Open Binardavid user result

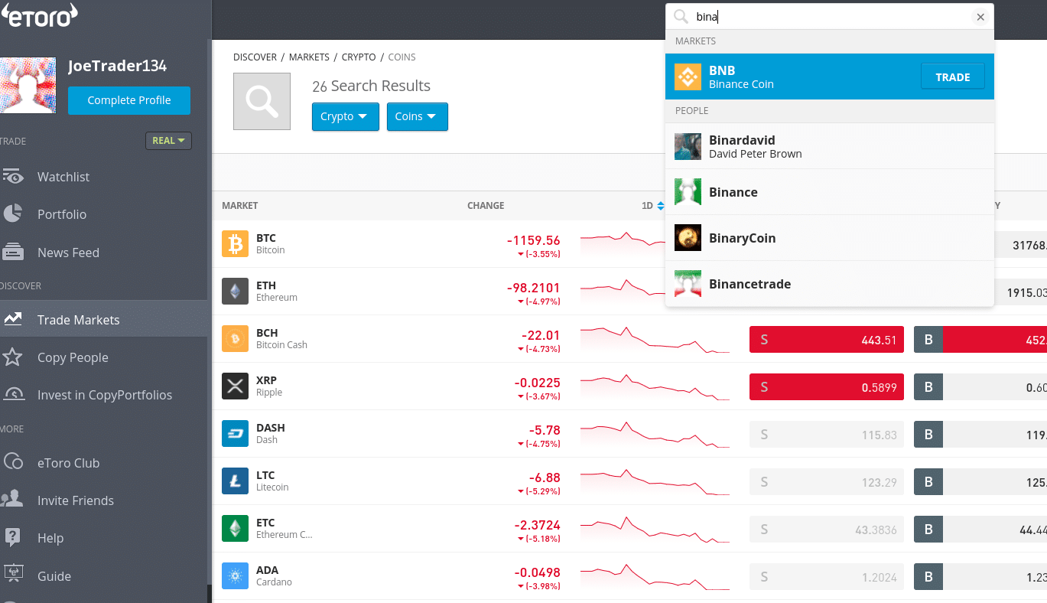pos(830,146)
